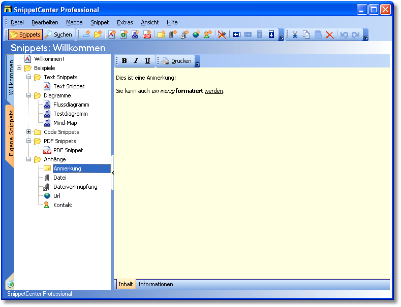Collapse the Anhänge folder

(28, 159)
